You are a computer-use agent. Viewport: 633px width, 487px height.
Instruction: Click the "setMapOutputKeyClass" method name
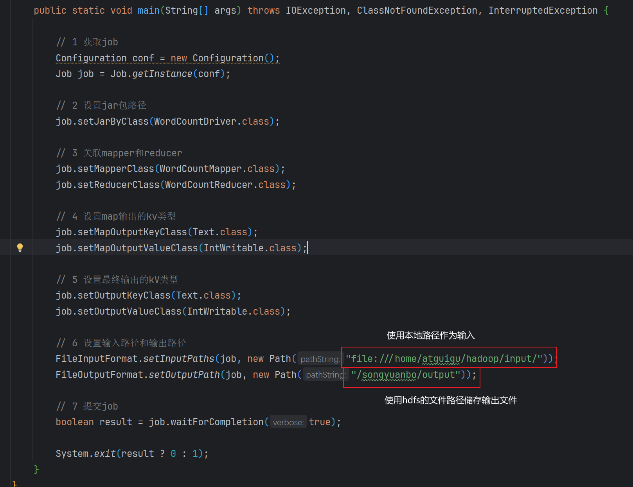click(x=132, y=232)
